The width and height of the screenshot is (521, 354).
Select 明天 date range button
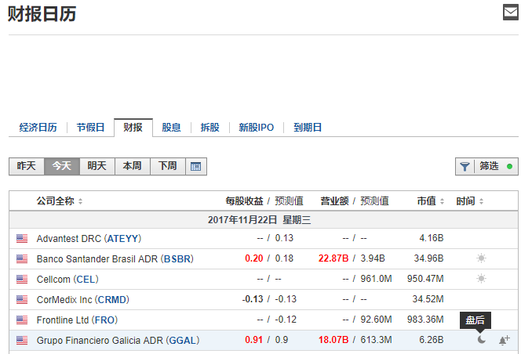point(97,166)
